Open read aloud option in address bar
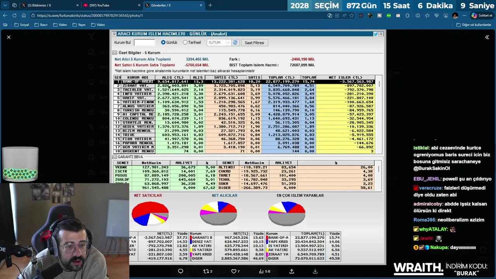 click(344, 15)
